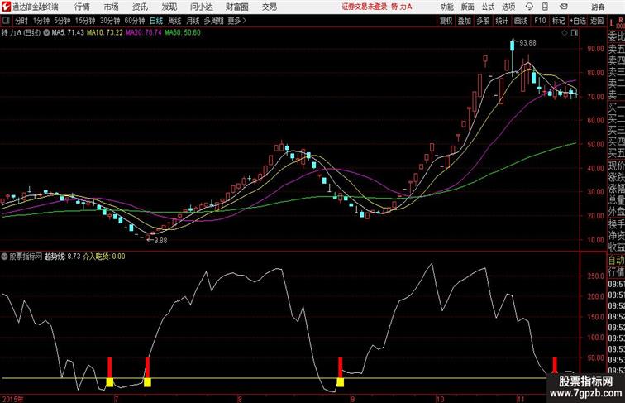This screenshot has width=625, height=403.
Task: Click the 趋势线: 8.73 indicator label
Action: point(63,257)
